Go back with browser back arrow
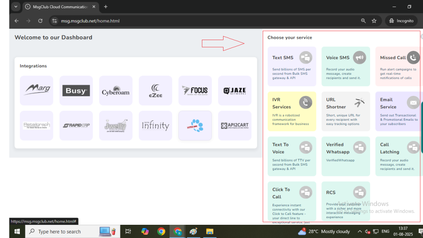Image resolution: width=423 pixels, height=238 pixels. (17, 21)
